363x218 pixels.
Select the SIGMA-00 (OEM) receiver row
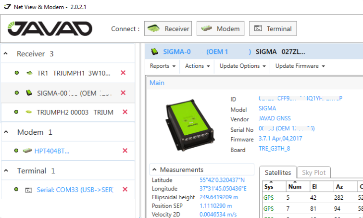[x=68, y=93]
